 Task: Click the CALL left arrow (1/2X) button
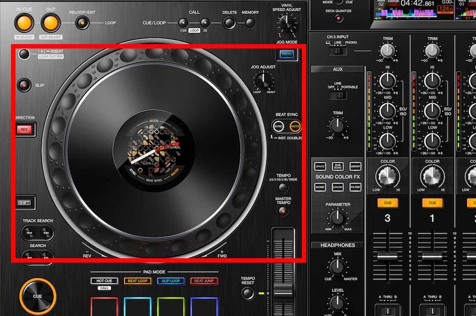tap(183, 22)
